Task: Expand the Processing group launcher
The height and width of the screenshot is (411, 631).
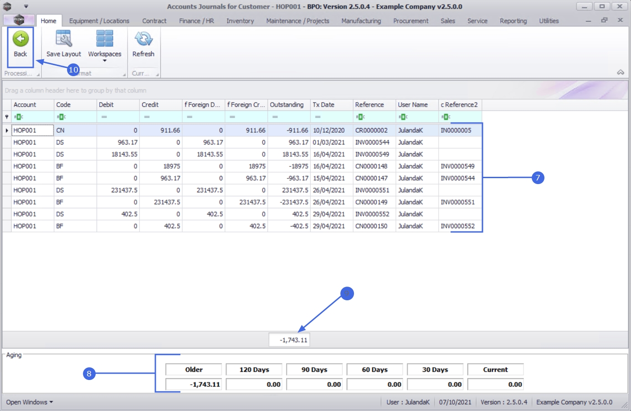Action: pyautogui.click(x=38, y=74)
